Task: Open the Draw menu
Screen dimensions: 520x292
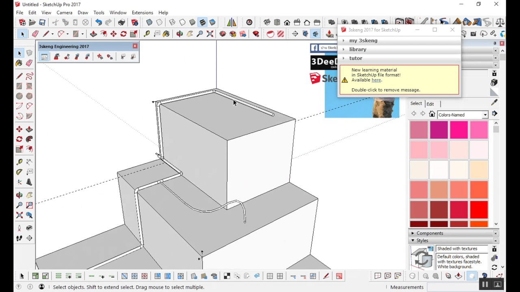Action: [83, 13]
